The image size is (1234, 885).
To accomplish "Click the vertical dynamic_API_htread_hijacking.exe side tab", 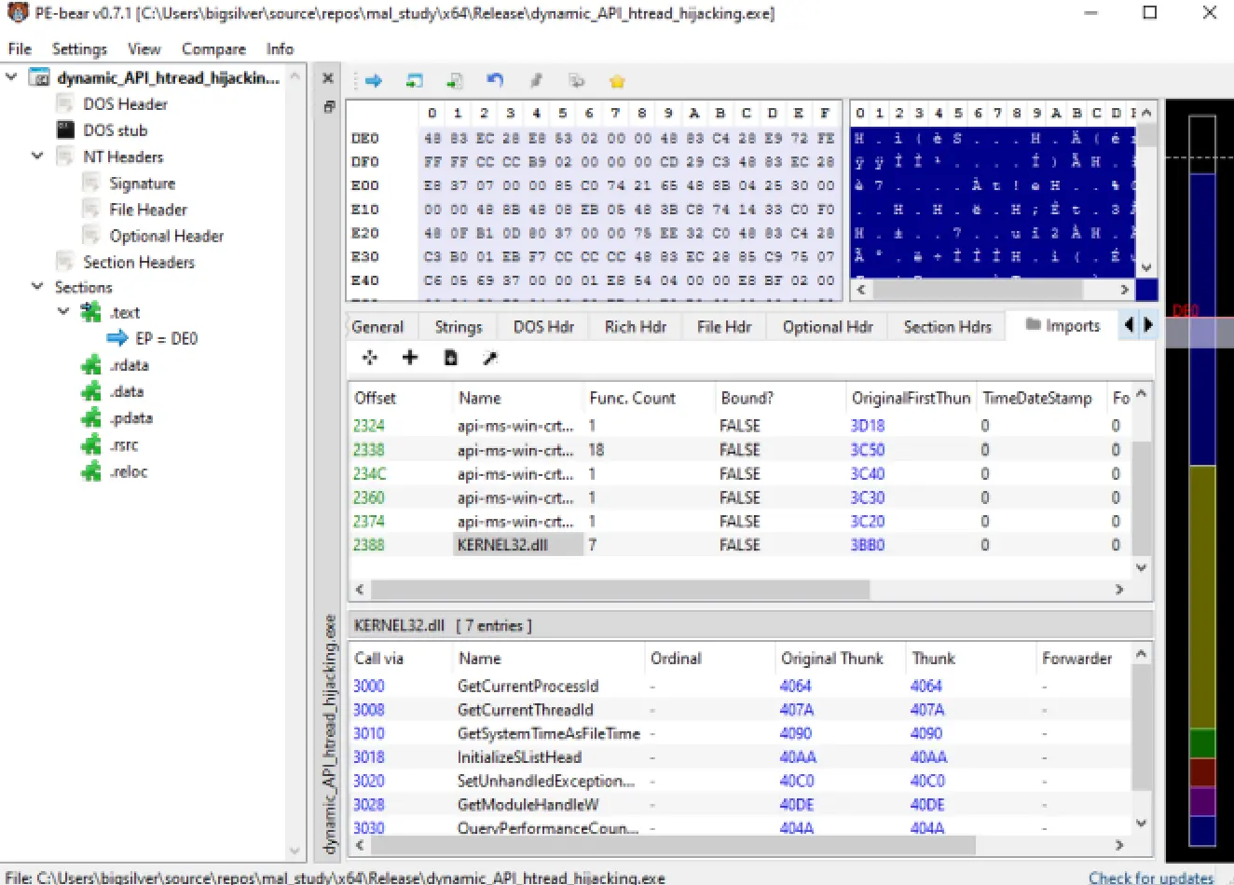I will [329, 734].
